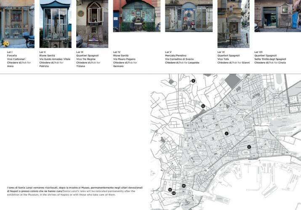
Task: Click the 'Vico Carbonari' caption text
Action: [x=16, y=59]
